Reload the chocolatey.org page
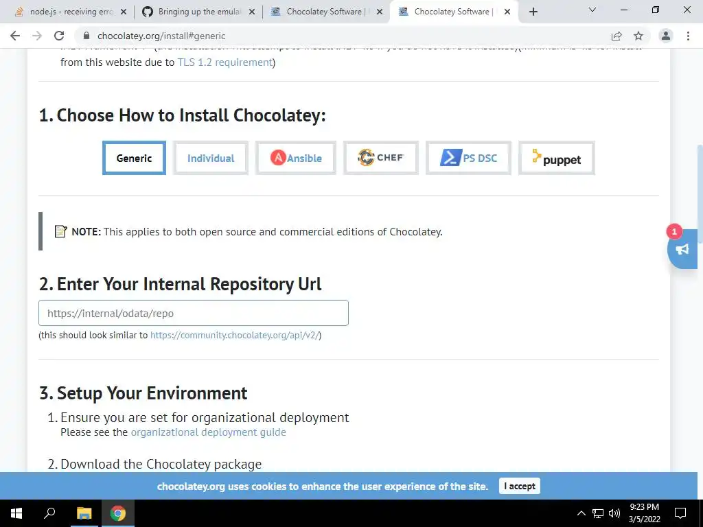Image resolution: width=703 pixels, height=527 pixels. [x=59, y=36]
